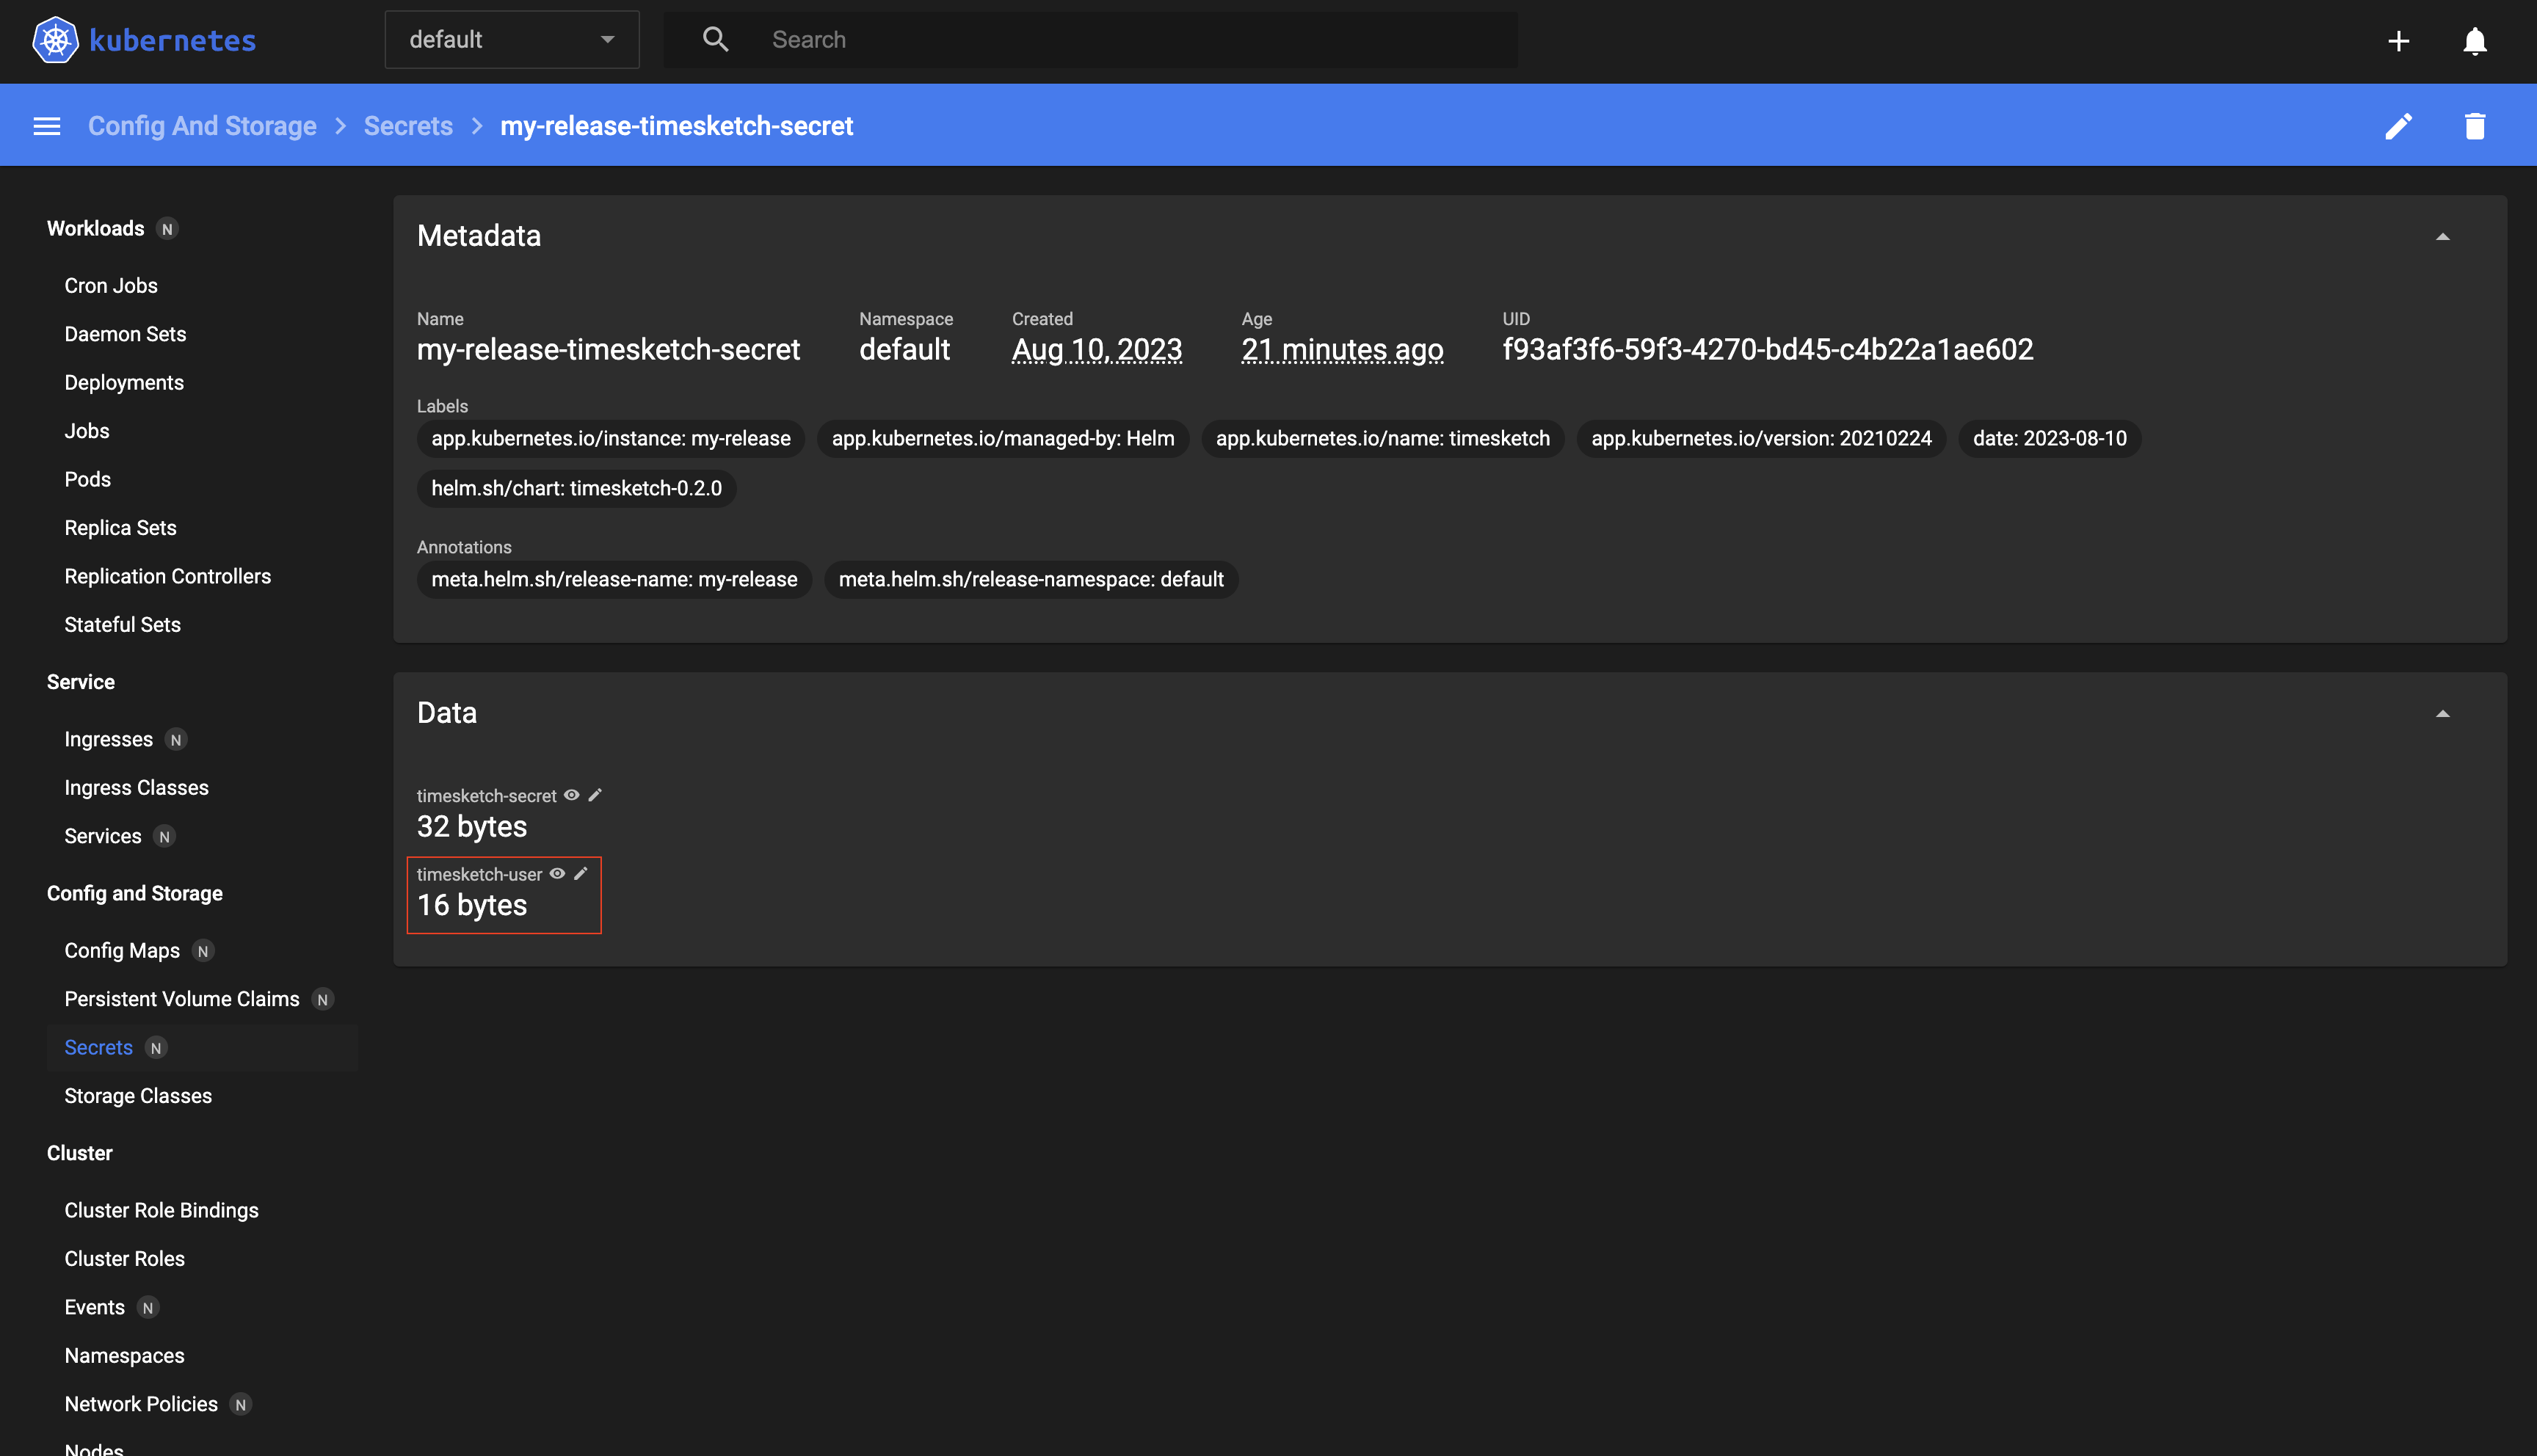Open the namespace dropdown selector
Viewport: 2537px width, 1456px height.
[x=510, y=38]
